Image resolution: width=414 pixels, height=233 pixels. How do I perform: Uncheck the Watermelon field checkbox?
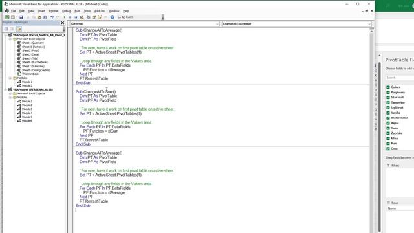[x=388, y=118]
